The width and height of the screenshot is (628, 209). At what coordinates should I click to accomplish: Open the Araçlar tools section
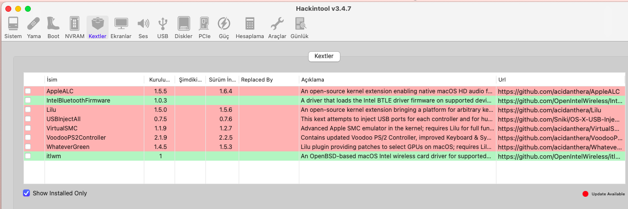pyautogui.click(x=277, y=27)
